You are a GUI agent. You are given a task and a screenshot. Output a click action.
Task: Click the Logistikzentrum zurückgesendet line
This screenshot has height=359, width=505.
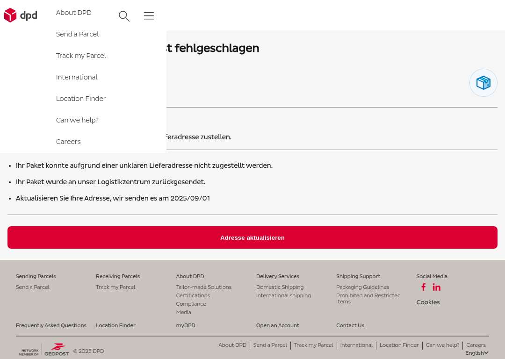(110, 182)
